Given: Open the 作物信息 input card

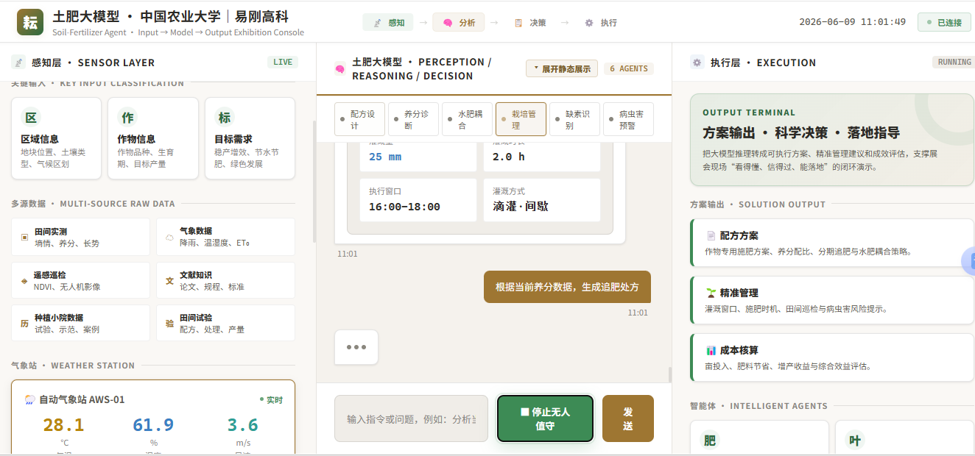Looking at the screenshot, I should coord(153,138).
